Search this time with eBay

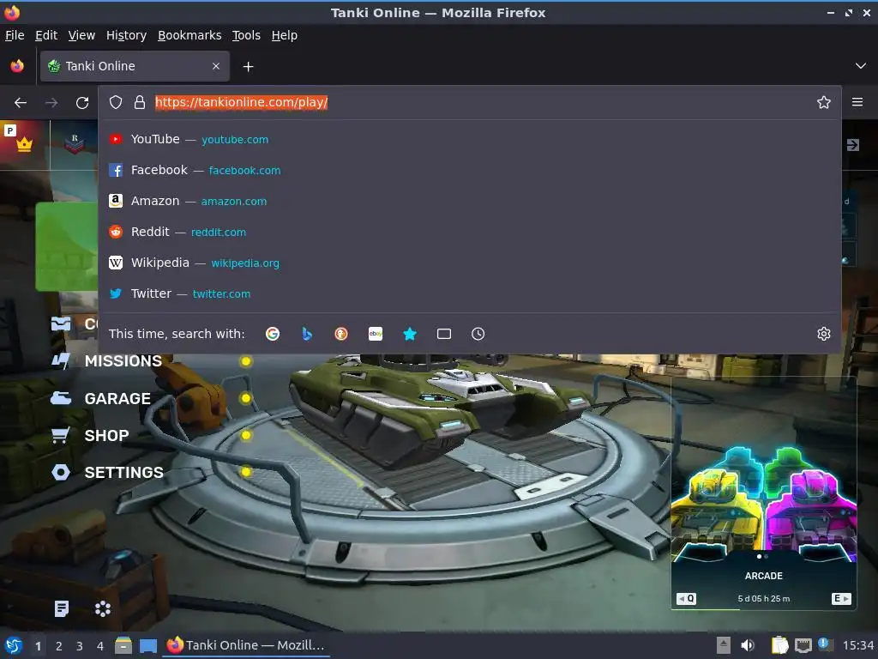click(x=376, y=334)
